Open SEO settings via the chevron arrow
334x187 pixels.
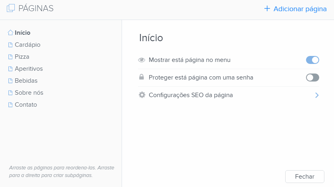[x=317, y=95]
